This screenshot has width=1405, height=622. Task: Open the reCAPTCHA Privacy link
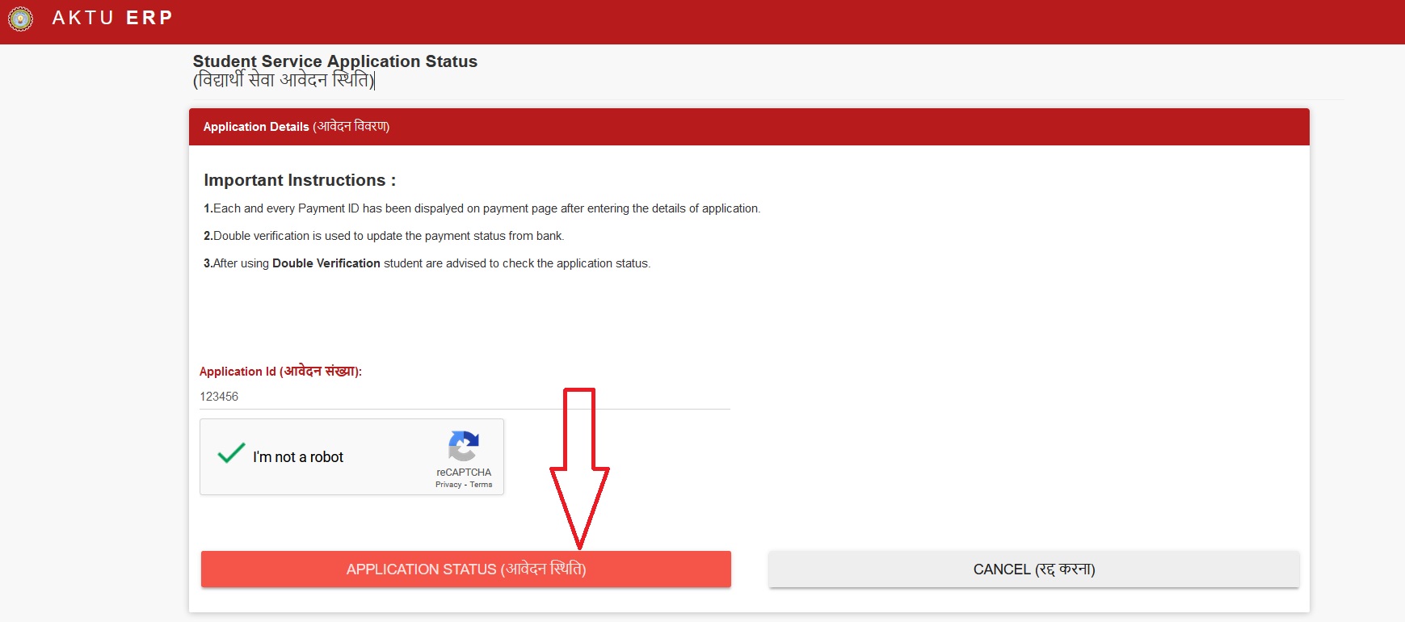click(x=448, y=485)
